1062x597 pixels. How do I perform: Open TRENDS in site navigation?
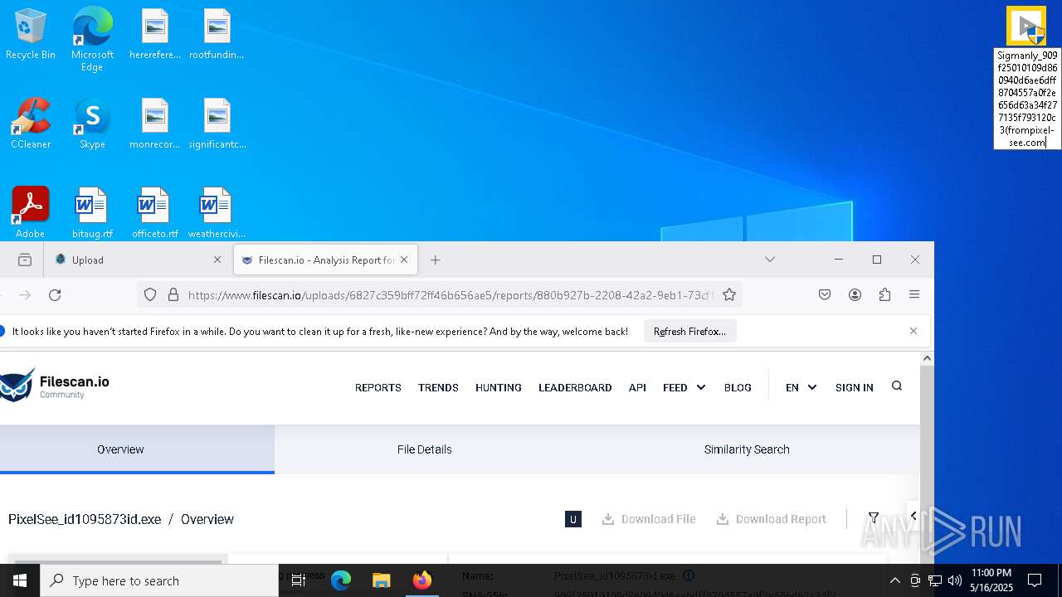(x=438, y=387)
